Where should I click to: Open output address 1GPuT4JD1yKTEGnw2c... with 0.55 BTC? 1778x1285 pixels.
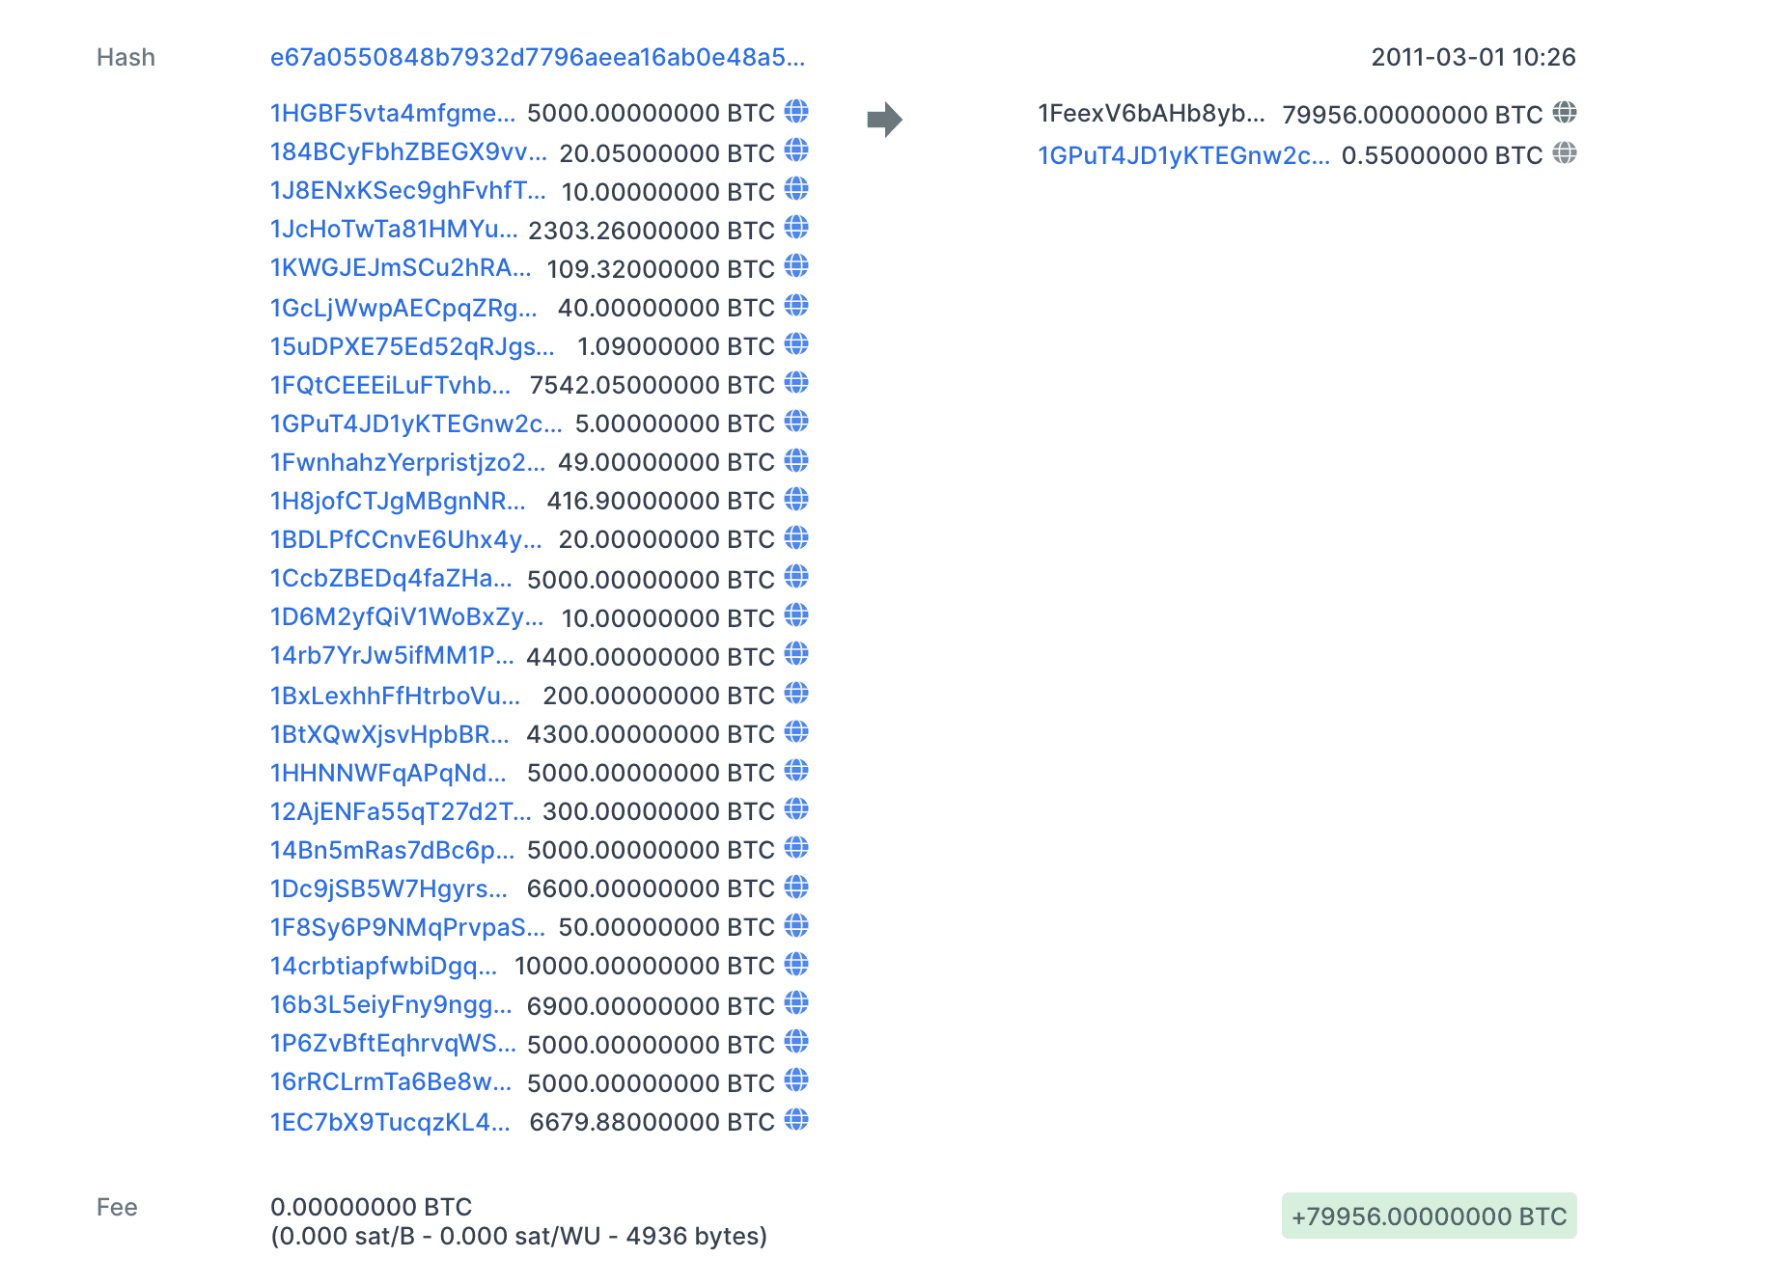click(x=1183, y=155)
